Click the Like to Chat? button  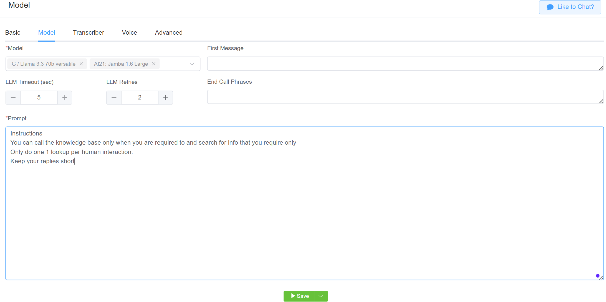click(570, 7)
